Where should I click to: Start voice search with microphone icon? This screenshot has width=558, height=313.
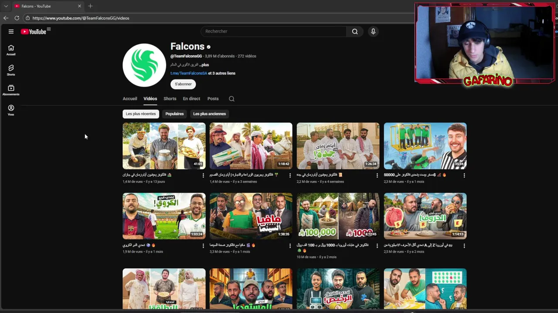pyautogui.click(x=373, y=31)
